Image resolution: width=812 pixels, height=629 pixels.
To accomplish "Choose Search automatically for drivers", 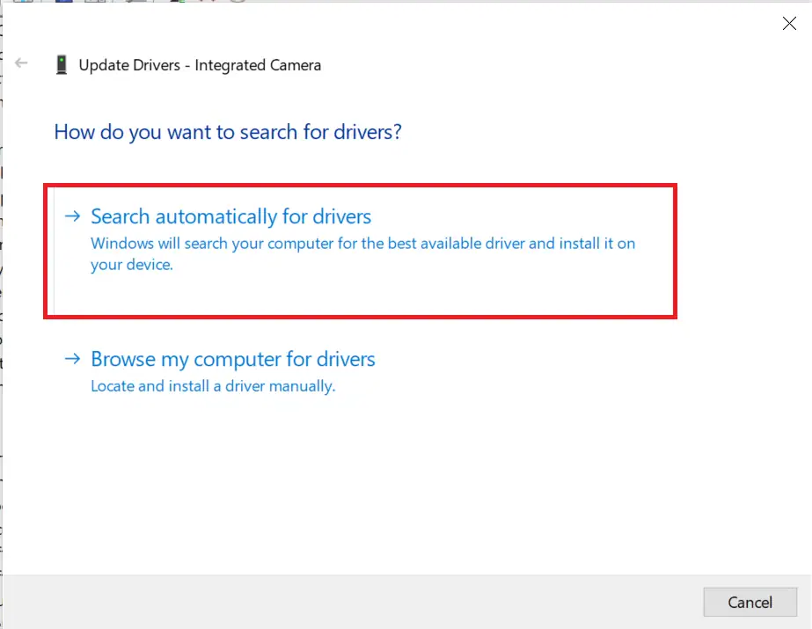I will click(x=230, y=216).
